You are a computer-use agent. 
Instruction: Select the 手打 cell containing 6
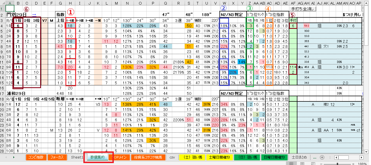(293, 26)
